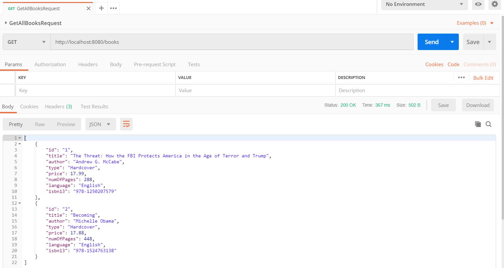
Task: Click the Bulk Edit link
Action: tap(483, 78)
